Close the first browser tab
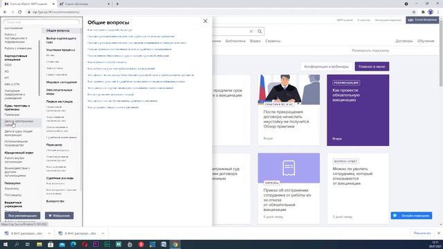This screenshot has height=249, width=443. 53,4
